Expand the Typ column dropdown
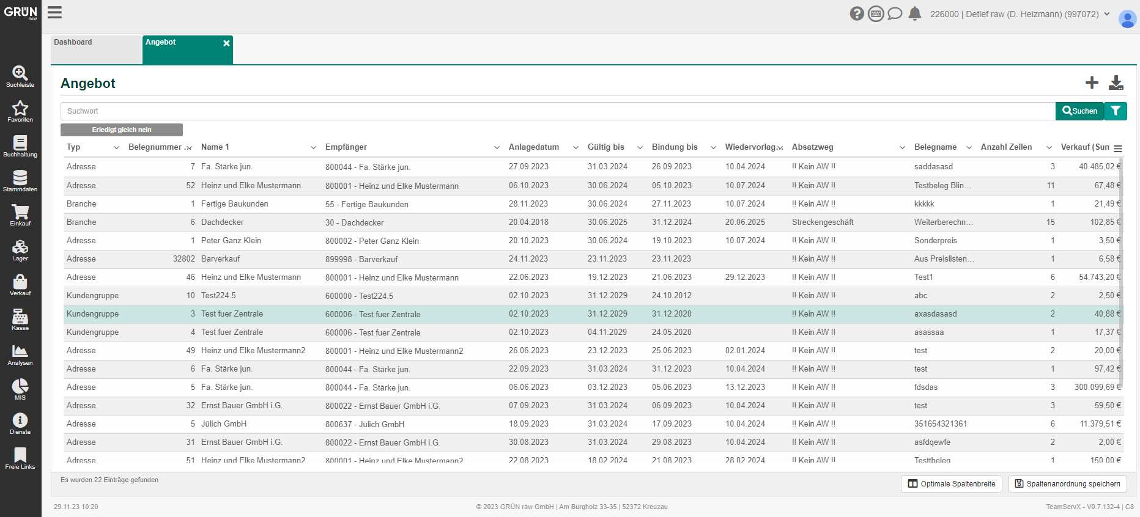 [x=116, y=147]
